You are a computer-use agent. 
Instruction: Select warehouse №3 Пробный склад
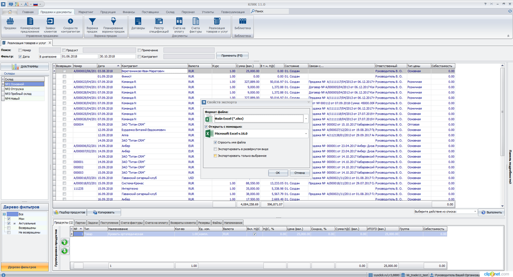[x=24, y=93]
